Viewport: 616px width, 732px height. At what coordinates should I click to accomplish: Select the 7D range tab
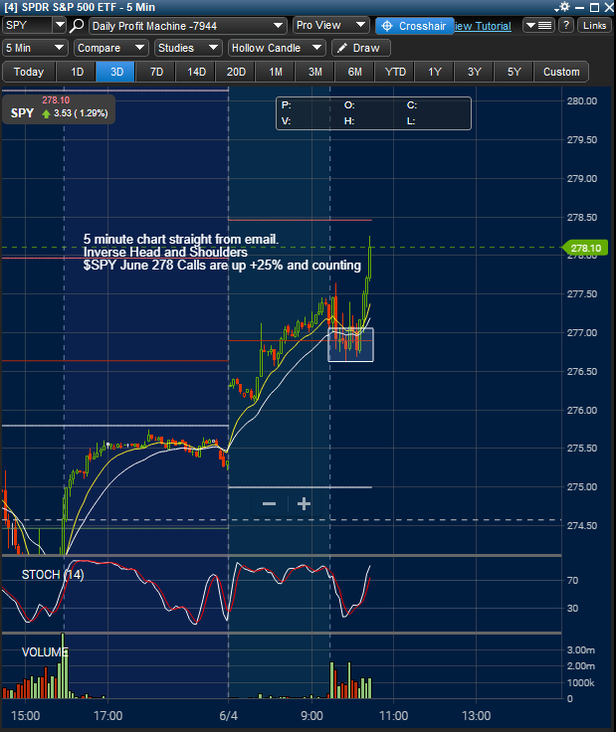156,72
